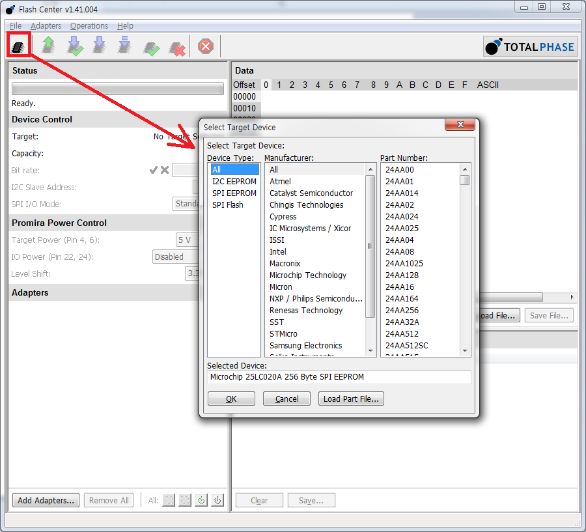The width and height of the screenshot is (586, 532).
Task: Click the Load File button in Data panel
Action: [x=499, y=316]
